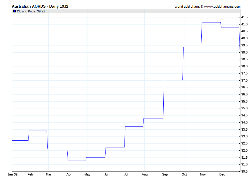Image resolution: width=252 pixels, height=182 pixels.
Task: Click the 'Jun' x-axis label
Action: point(107,174)
